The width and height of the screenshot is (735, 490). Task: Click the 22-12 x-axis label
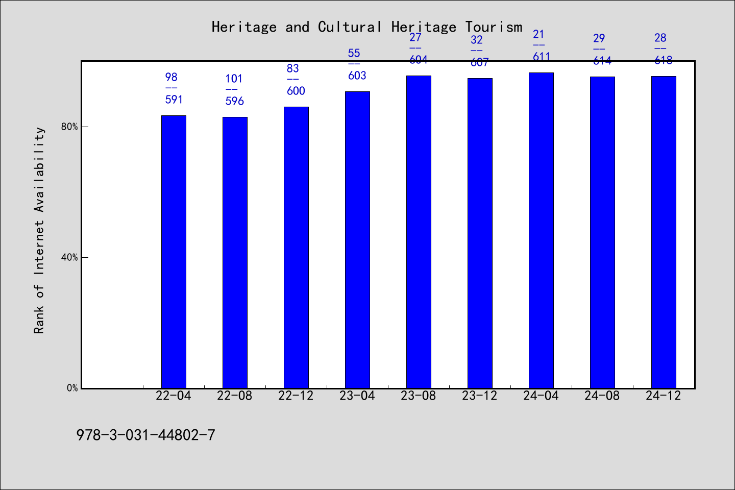click(x=296, y=396)
